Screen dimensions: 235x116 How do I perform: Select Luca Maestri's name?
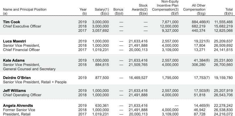pyautogui.click(x=14, y=41)
